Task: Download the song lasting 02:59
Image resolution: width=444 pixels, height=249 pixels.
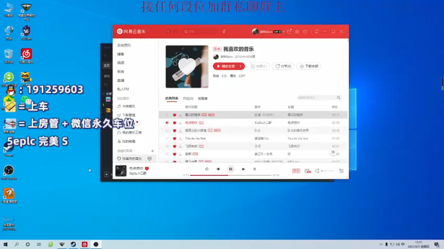Action: point(180,123)
